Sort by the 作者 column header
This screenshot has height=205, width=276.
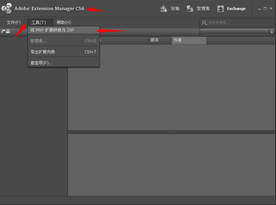coord(189,40)
